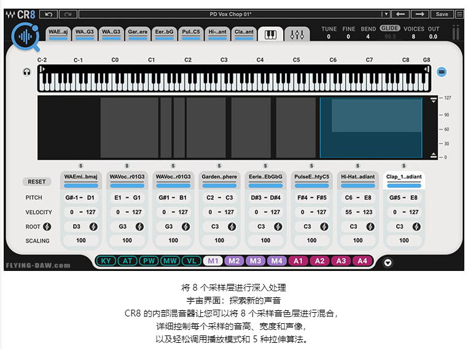Click the sample finder magnifier logo
The height and width of the screenshot is (349, 468).
click(x=26, y=37)
